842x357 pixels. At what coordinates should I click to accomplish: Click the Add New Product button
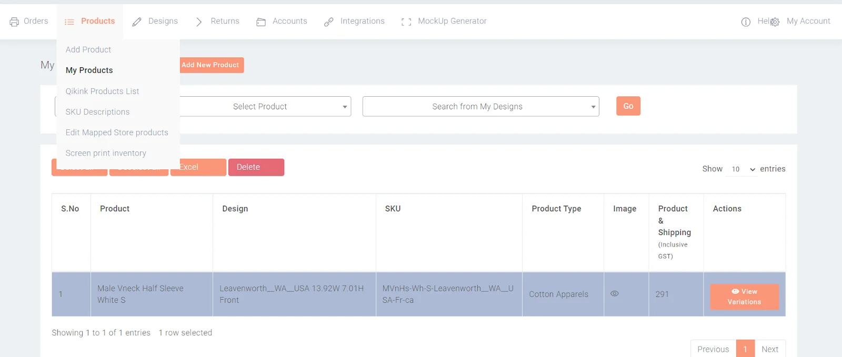[x=210, y=65]
